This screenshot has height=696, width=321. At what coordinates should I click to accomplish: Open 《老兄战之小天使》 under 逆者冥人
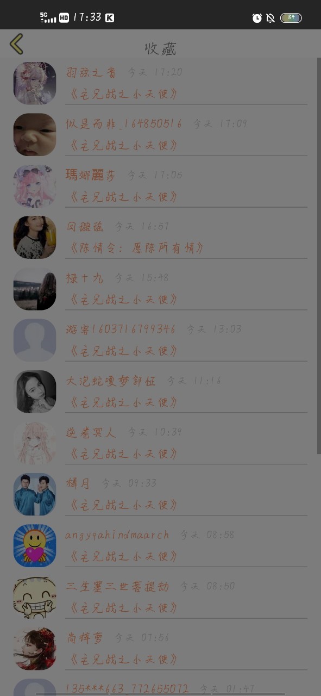(x=123, y=453)
